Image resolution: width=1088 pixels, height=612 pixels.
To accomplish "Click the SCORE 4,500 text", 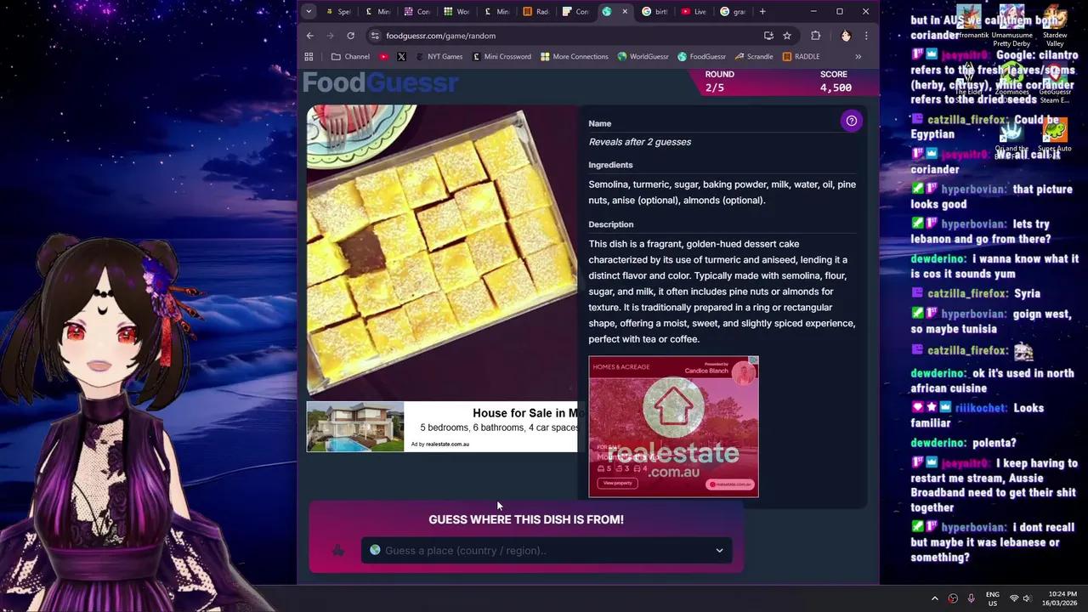I will coord(836,82).
